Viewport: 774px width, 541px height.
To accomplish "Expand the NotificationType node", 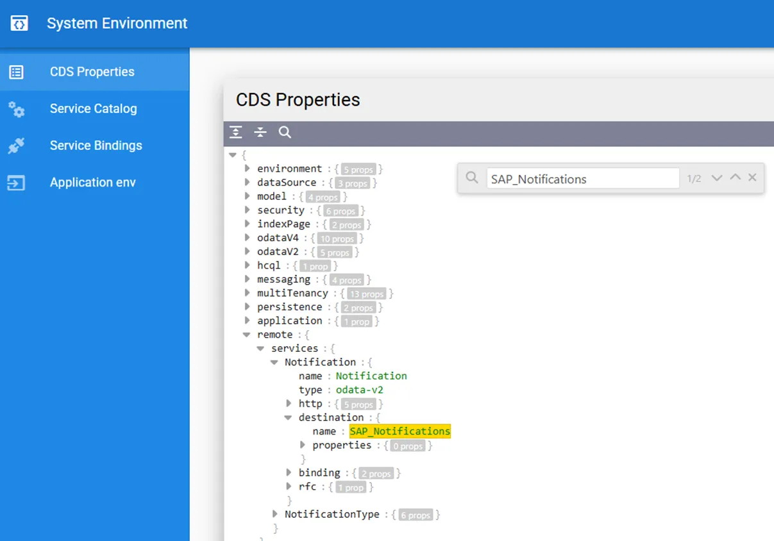I will click(x=275, y=513).
